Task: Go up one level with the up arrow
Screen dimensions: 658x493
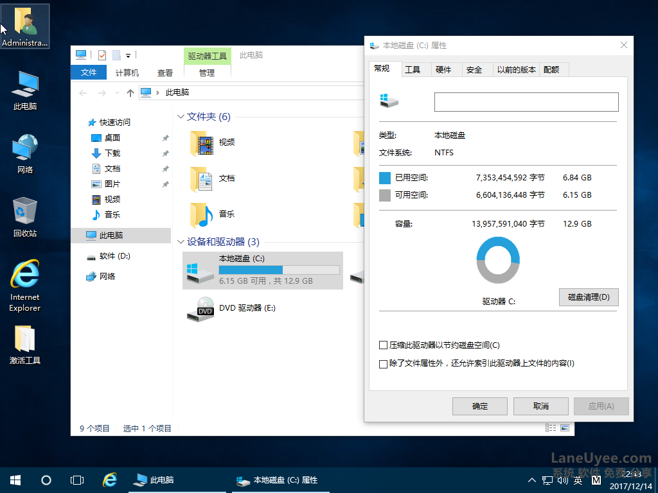Action: pyautogui.click(x=130, y=92)
